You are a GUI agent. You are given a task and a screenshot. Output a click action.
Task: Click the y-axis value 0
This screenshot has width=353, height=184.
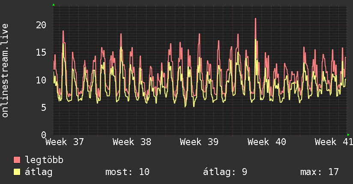coord(44,135)
